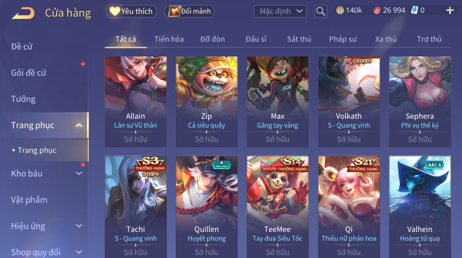Switch to the Sát thủ tab
This screenshot has height=258, width=462.
[299, 39]
